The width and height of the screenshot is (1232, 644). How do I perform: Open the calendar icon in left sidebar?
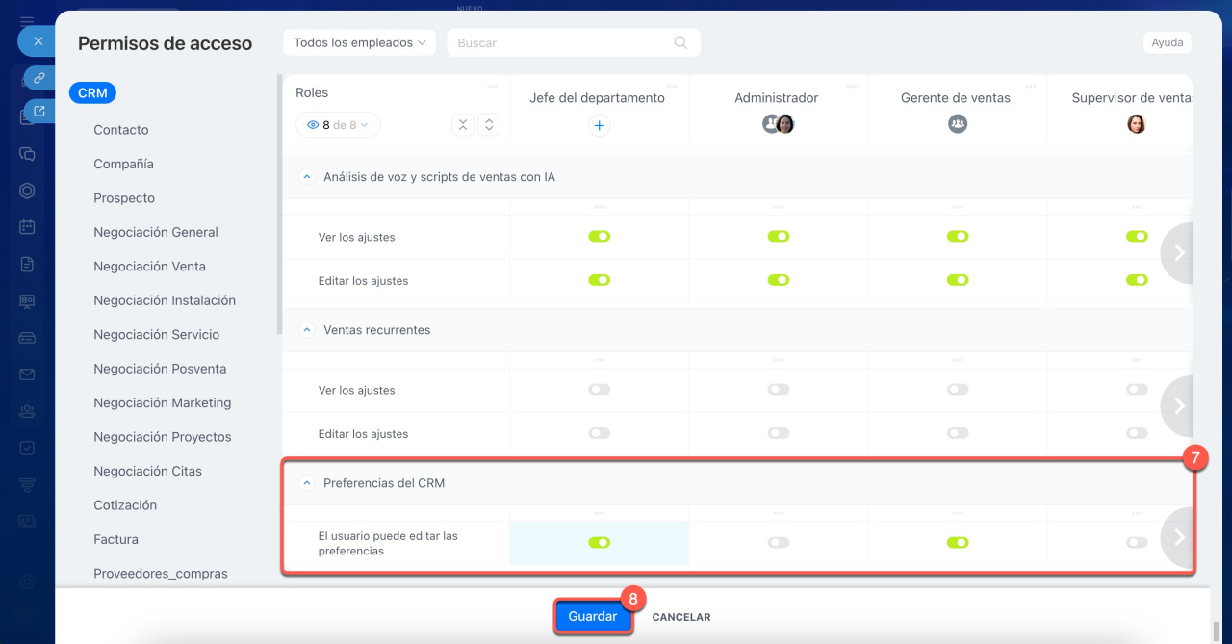click(x=27, y=227)
